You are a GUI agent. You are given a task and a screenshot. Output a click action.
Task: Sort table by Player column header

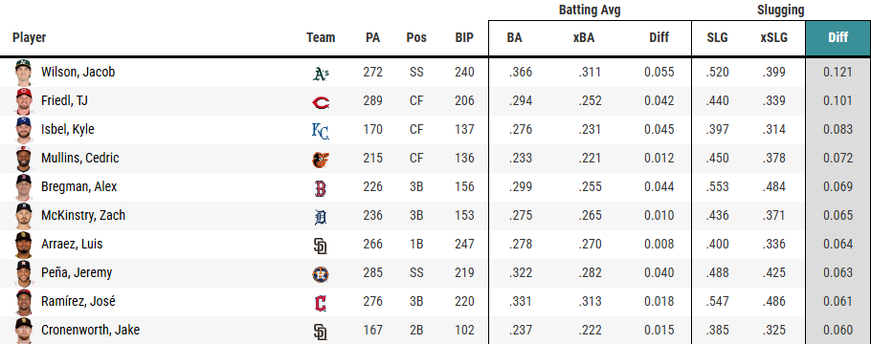30,37
